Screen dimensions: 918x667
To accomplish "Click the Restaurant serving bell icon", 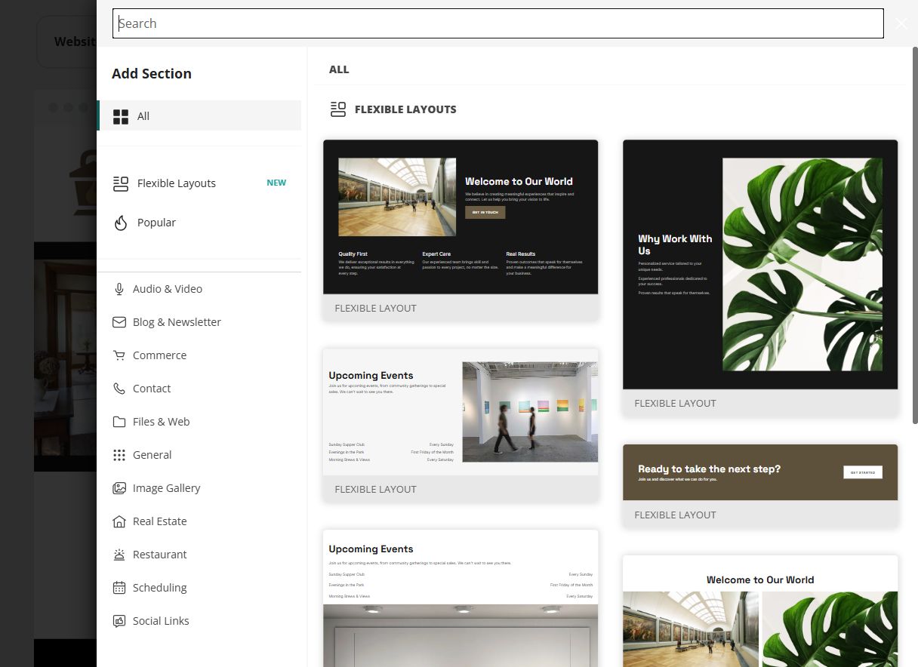I will (x=119, y=555).
